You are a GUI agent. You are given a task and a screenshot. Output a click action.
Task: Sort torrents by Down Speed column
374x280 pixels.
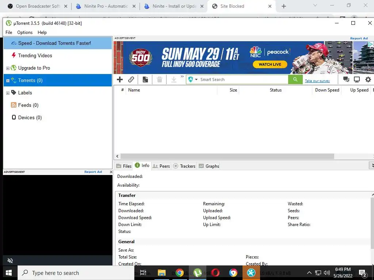(327, 90)
